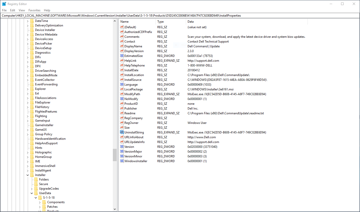Select the Contact value name

130,42
